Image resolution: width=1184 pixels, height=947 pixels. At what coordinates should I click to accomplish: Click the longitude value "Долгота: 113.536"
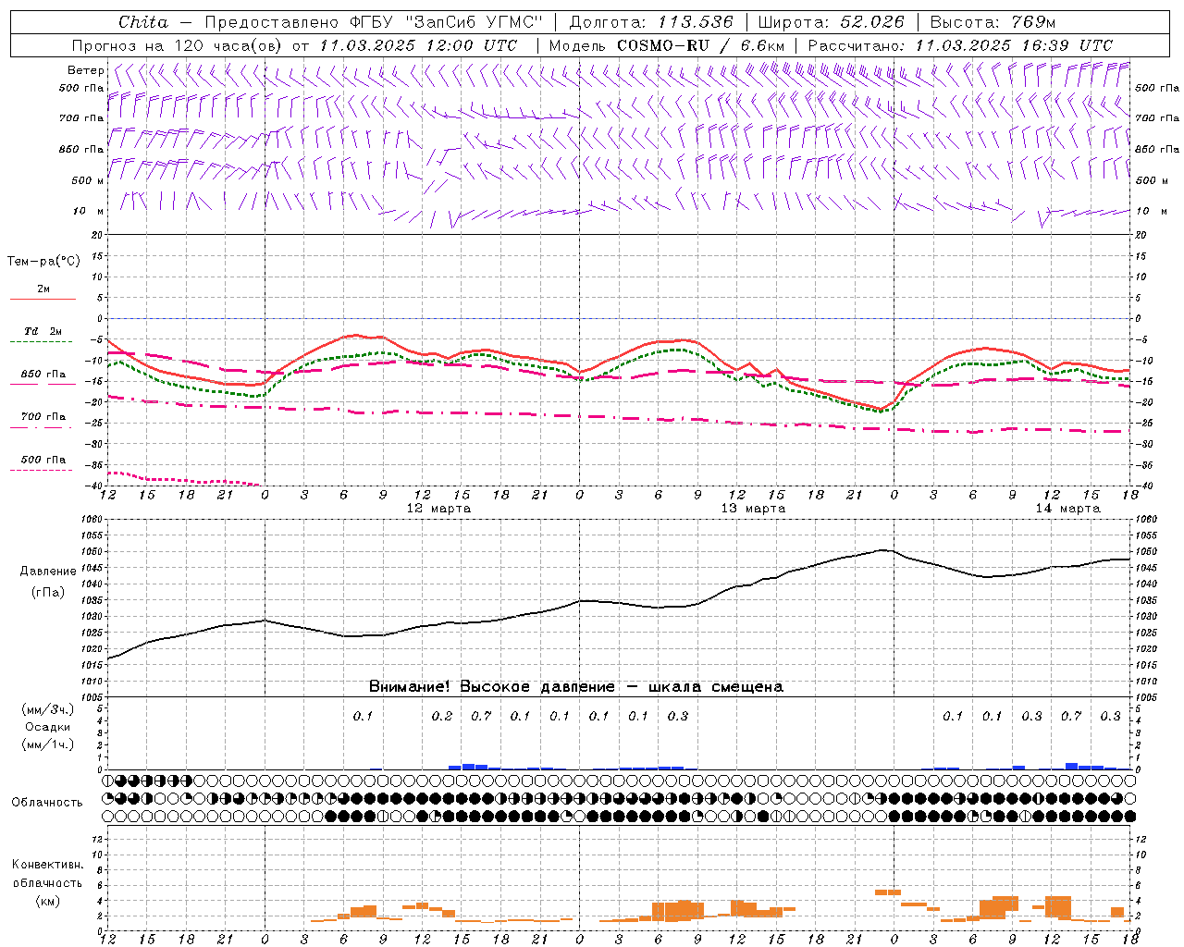(651, 22)
